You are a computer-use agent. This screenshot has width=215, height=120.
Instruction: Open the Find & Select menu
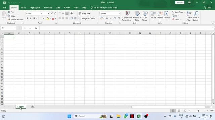[196, 16]
